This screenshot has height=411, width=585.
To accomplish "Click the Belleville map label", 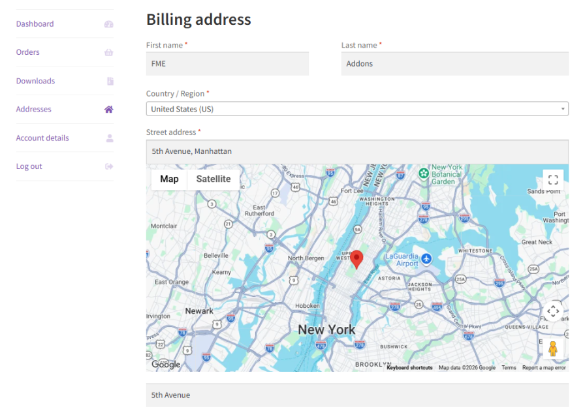I will [216, 256].
